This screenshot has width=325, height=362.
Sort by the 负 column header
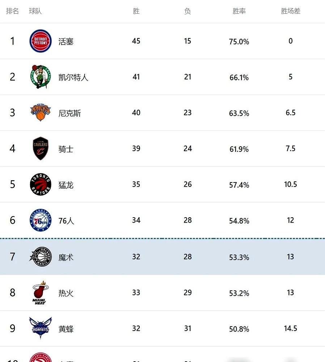187,11
